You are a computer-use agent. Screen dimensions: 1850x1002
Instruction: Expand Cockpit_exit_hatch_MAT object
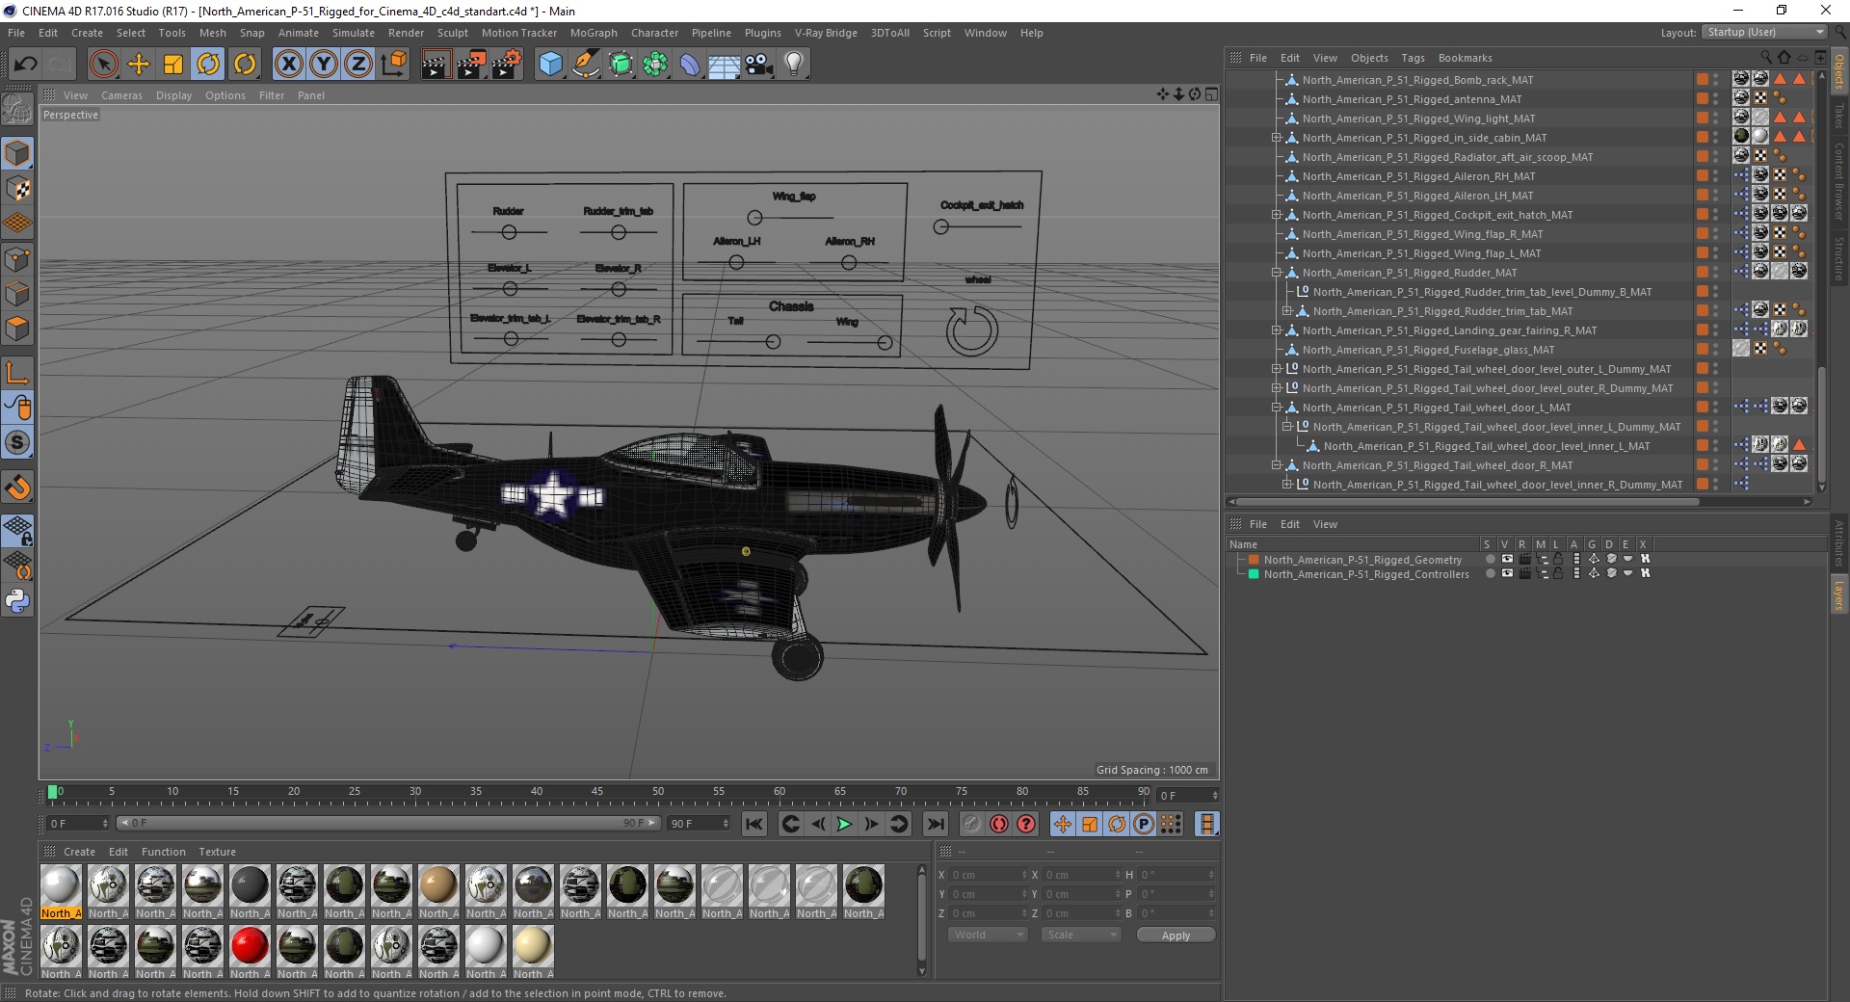pos(1276,215)
